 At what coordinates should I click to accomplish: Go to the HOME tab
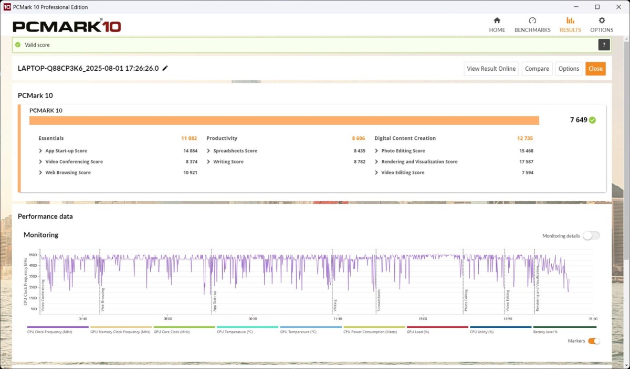pos(497,25)
